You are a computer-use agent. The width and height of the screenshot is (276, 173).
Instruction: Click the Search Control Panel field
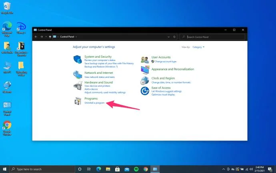coord(214,37)
